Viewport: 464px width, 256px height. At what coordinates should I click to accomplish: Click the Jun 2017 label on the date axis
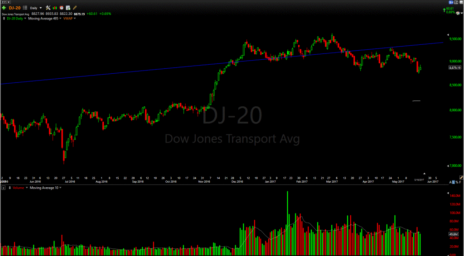point(432,181)
